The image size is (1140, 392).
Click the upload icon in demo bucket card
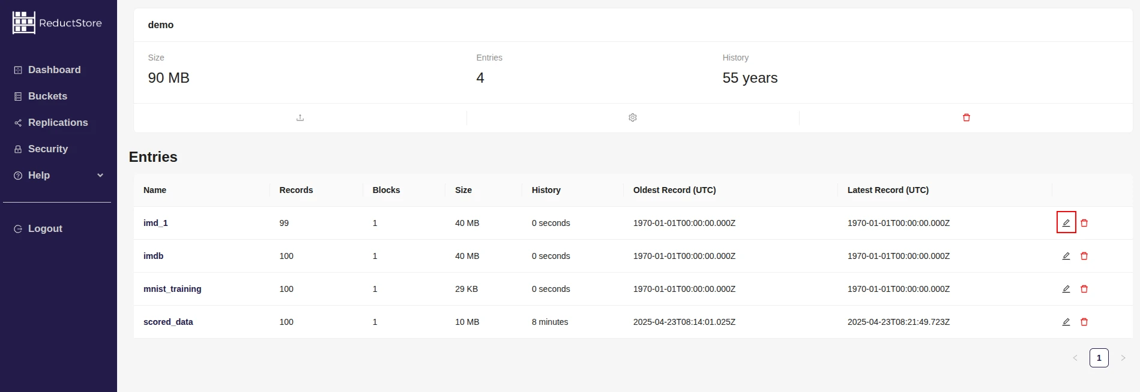coord(300,117)
